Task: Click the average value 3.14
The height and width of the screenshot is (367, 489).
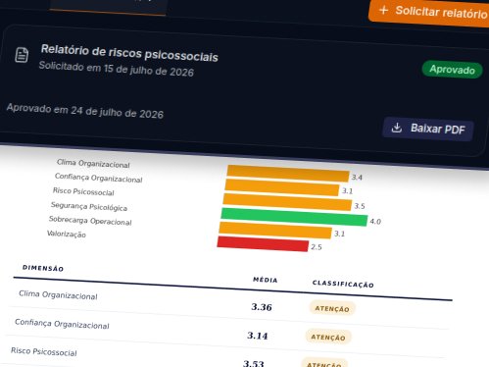Action: point(258,336)
